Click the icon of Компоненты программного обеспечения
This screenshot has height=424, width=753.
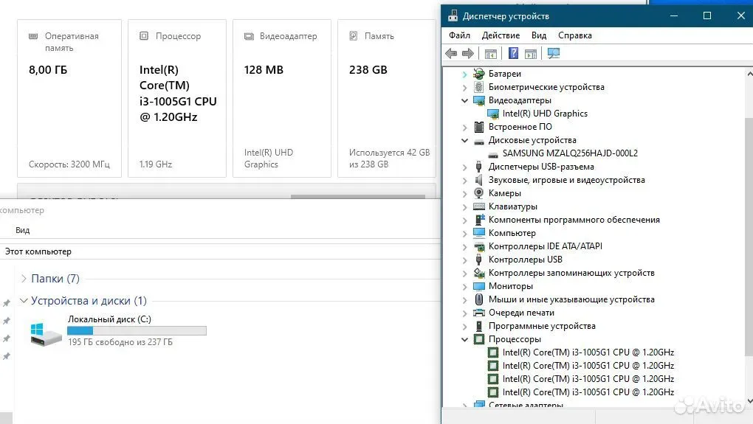(x=479, y=220)
